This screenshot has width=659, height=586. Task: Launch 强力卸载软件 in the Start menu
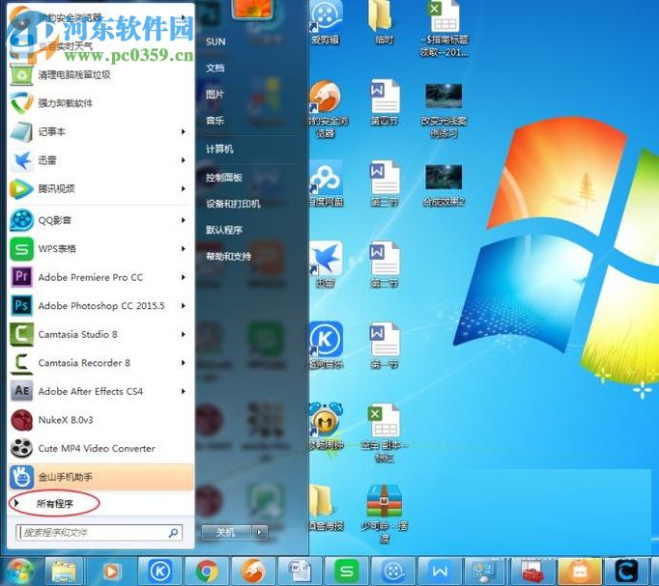(x=100, y=103)
